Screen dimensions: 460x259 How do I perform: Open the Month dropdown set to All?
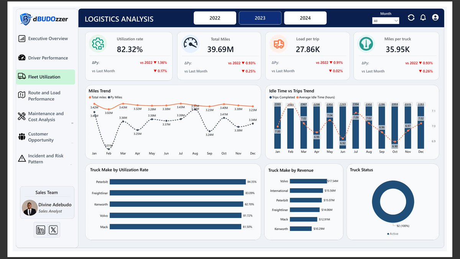(x=386, y=21)
